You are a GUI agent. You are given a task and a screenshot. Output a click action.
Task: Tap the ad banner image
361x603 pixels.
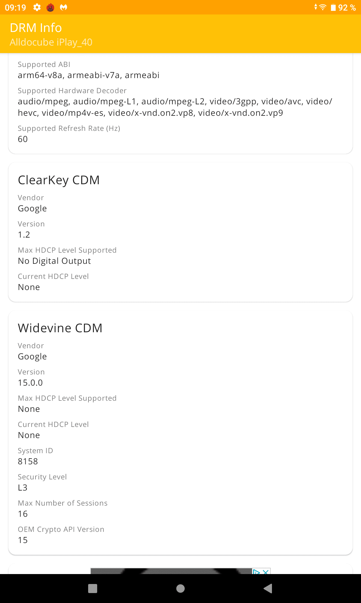171,571
